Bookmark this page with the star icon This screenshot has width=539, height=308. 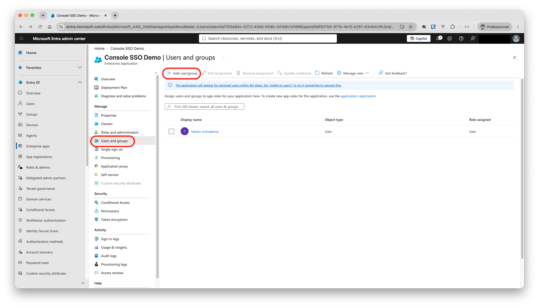point(411,27)
